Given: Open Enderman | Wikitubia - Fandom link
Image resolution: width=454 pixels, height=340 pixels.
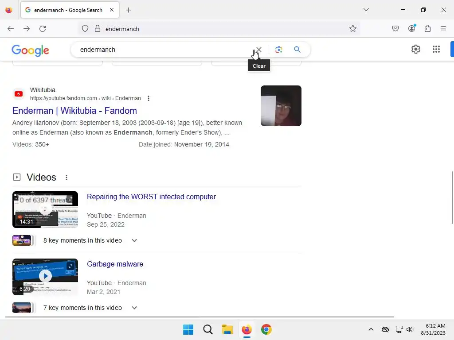Looking at the screenshot, I should point(74,111).
